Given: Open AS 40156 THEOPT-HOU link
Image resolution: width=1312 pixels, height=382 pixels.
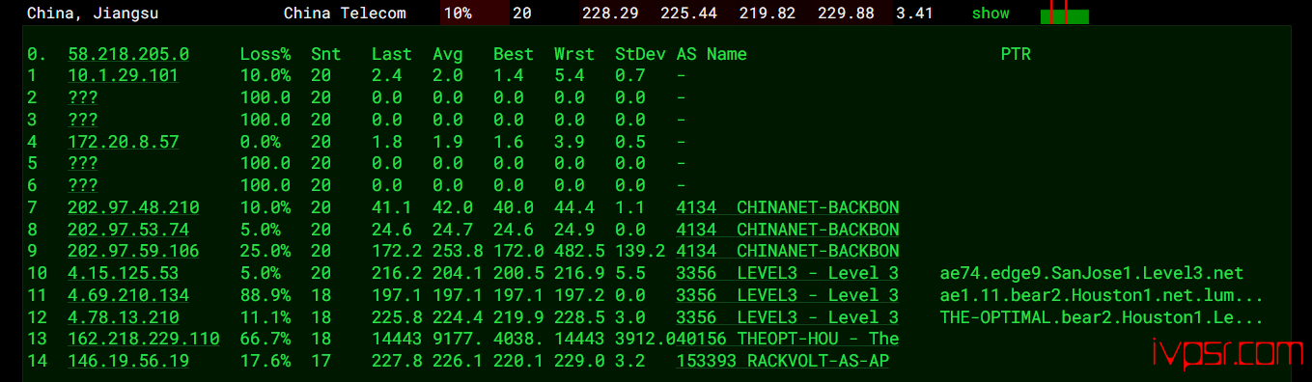Looking at the screenshot, I should [x=788, y=339].
